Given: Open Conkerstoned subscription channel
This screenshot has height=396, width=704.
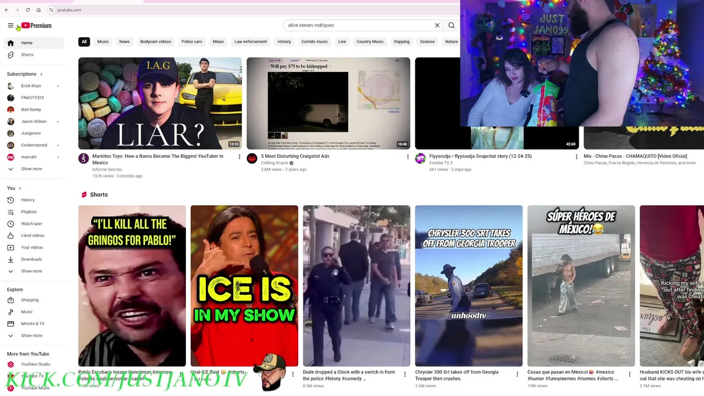Looking at the screenshot, I should pyautogui.click(x=33, y=145).
